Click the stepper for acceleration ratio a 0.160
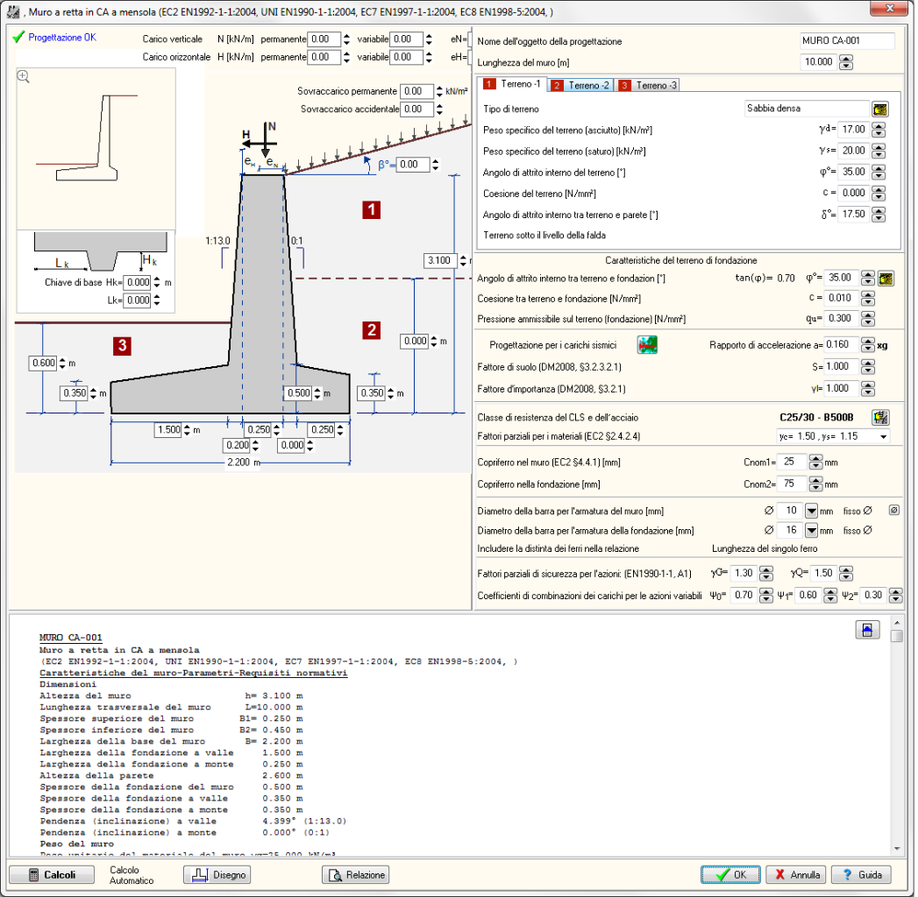 868,345
